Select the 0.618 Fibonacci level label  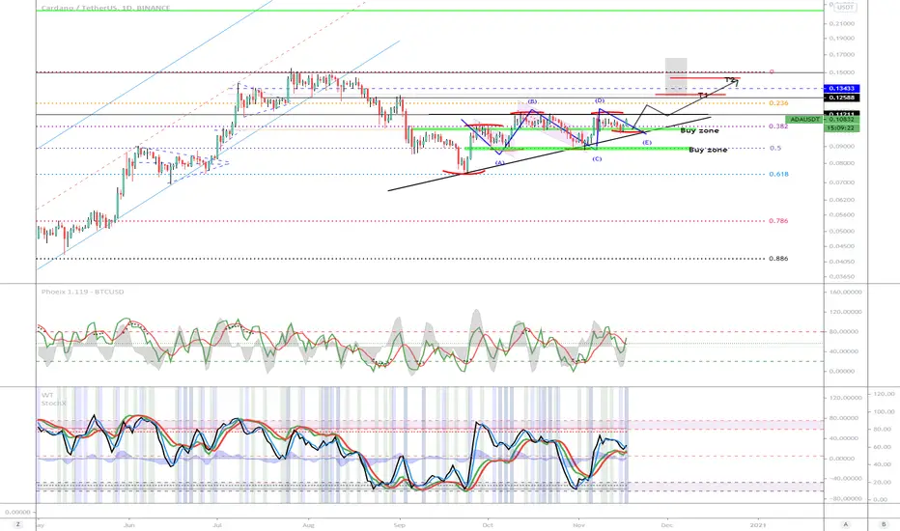(x=778, y=174)
